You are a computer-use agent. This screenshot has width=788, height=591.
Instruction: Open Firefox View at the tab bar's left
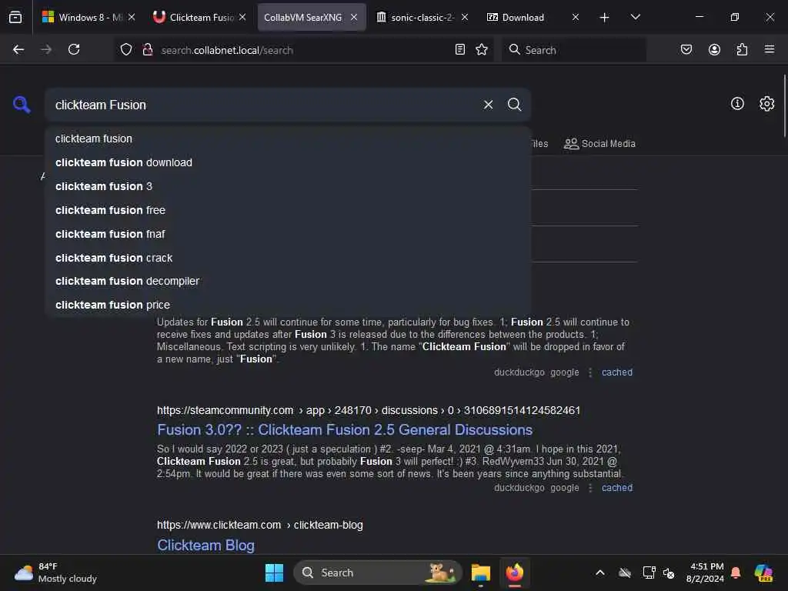pyautogui.click(x=15, y=18)
